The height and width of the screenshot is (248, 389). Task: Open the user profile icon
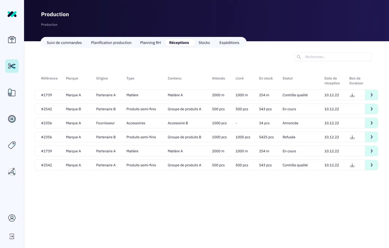(x=12, y=218)
